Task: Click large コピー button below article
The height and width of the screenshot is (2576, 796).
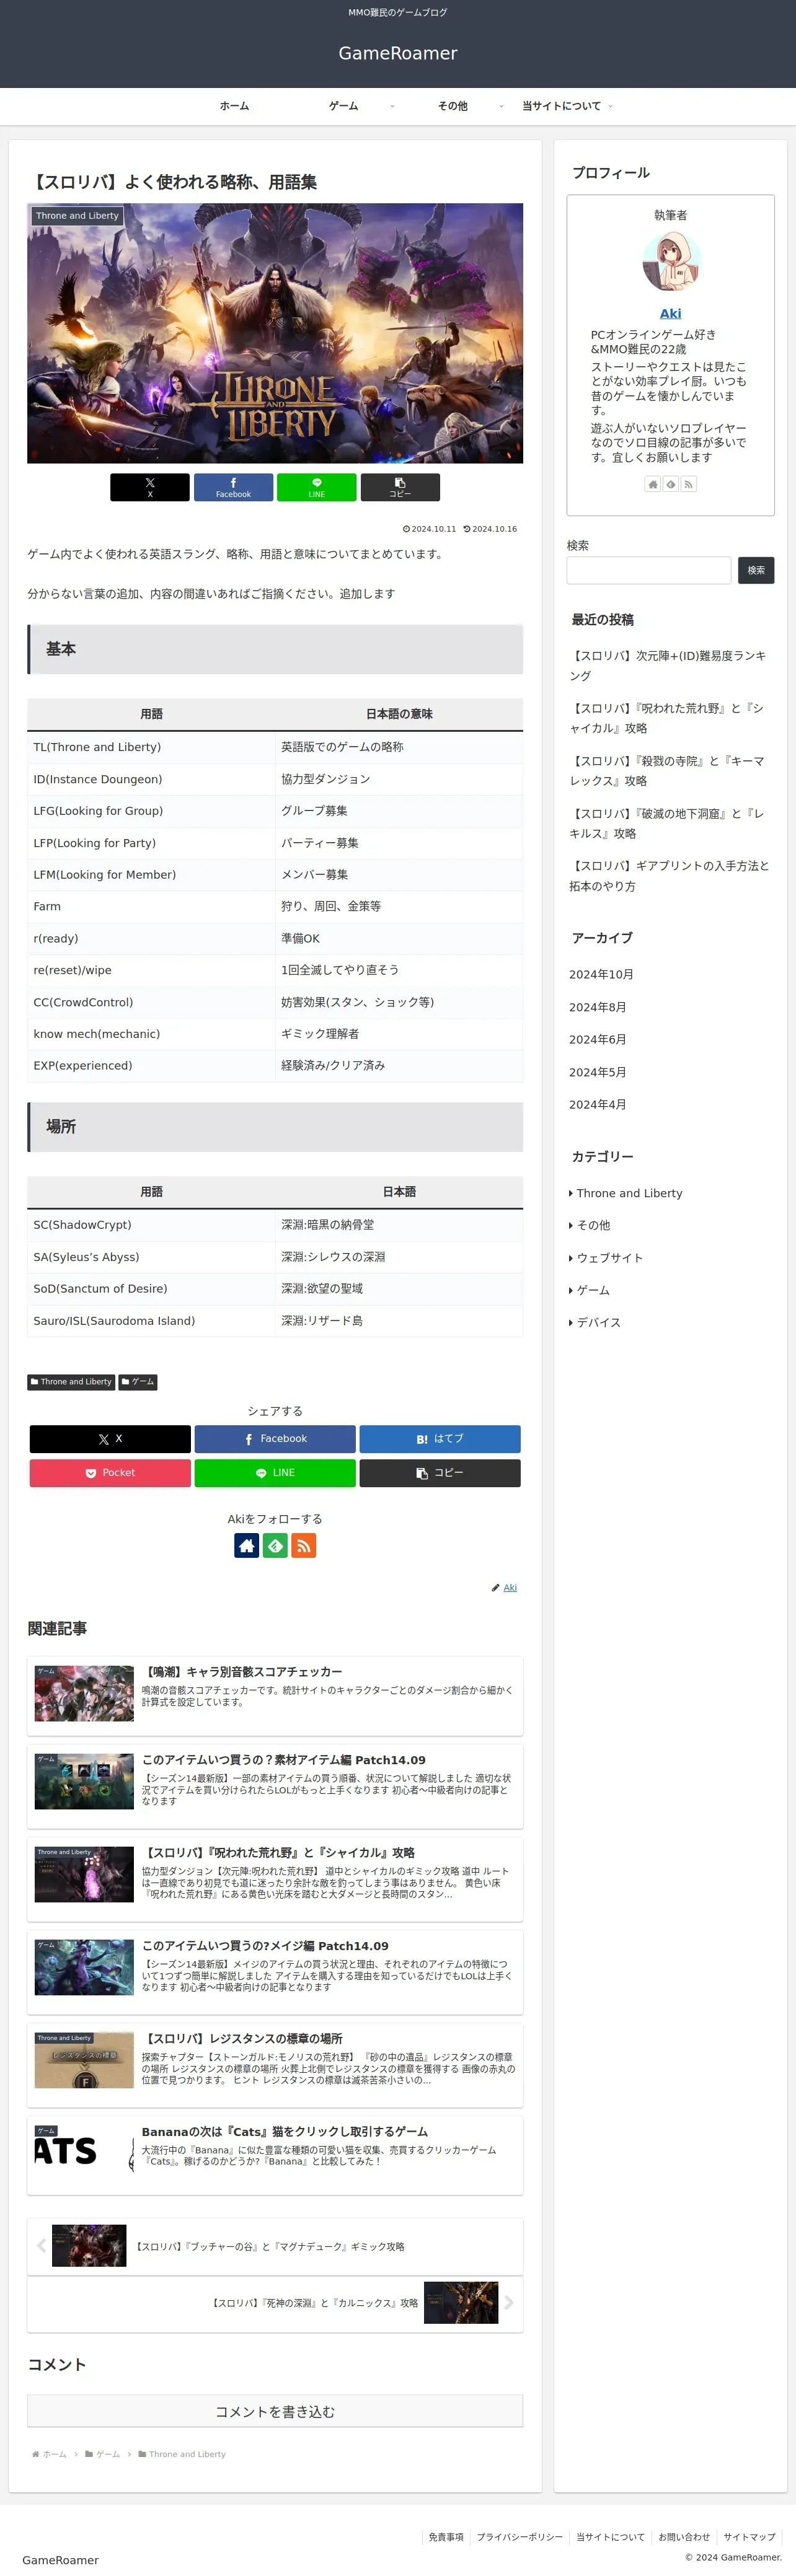Action: click(x=440, y=1473)
